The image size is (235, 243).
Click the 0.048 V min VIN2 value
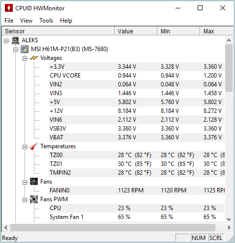[x=170, y=84]
